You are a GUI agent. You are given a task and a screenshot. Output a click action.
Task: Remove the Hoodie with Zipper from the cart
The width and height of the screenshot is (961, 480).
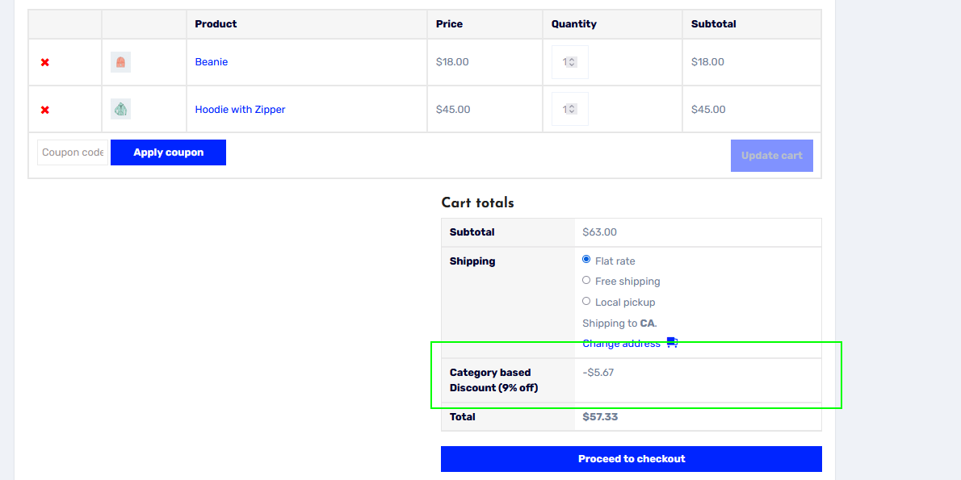tap(44, 109)
